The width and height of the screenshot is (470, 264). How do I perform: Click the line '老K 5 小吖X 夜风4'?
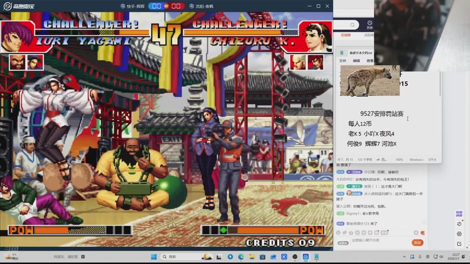(x=371, y=134)
